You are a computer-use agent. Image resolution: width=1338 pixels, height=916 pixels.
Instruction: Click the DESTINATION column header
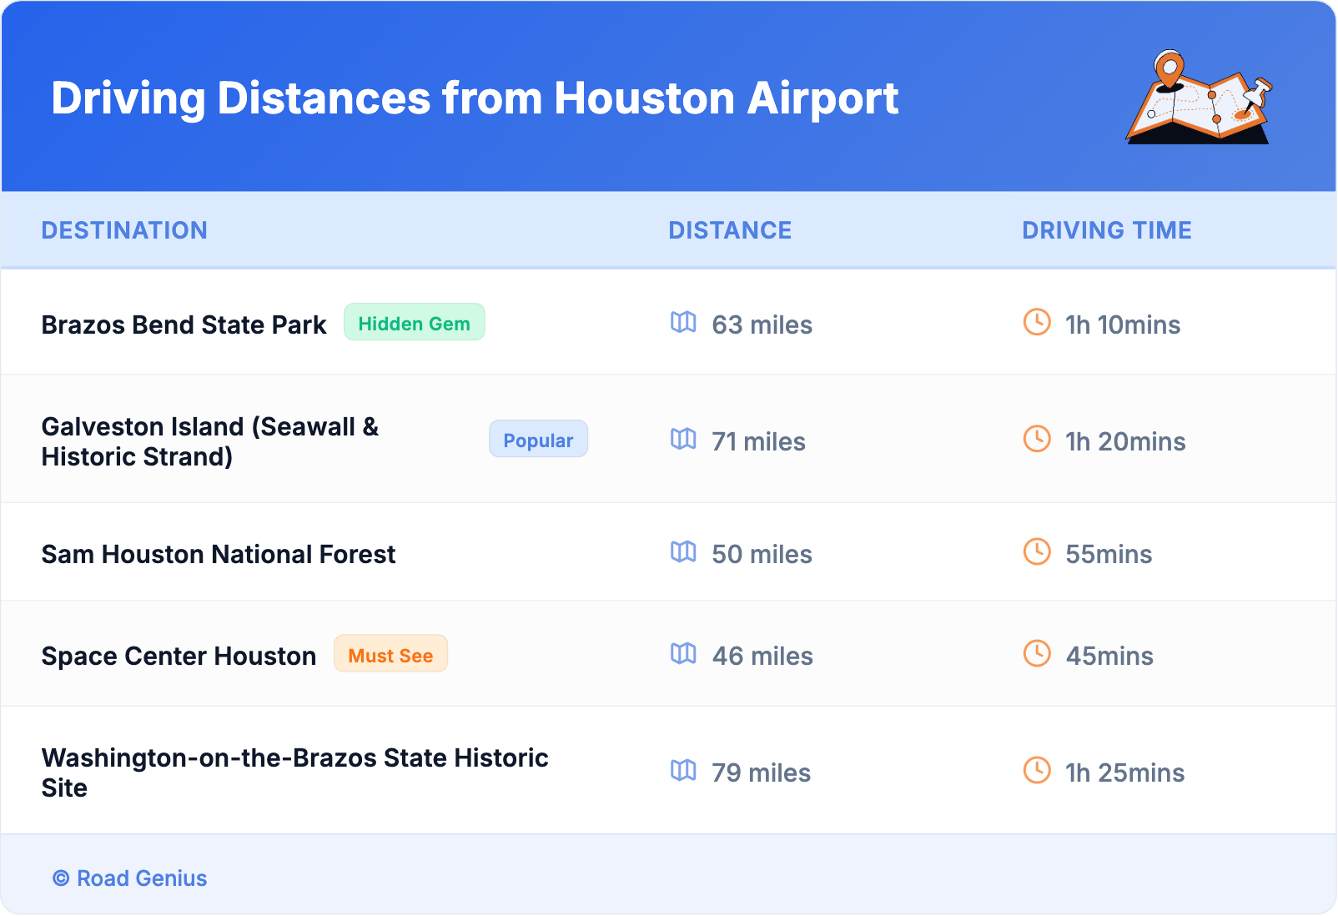(x=124, y=230)
